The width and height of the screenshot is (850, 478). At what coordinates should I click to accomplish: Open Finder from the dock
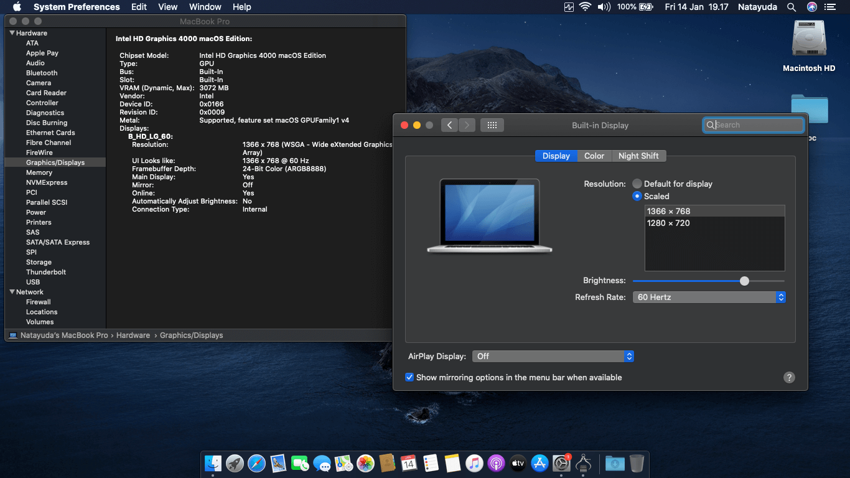(x=213, y=463)
